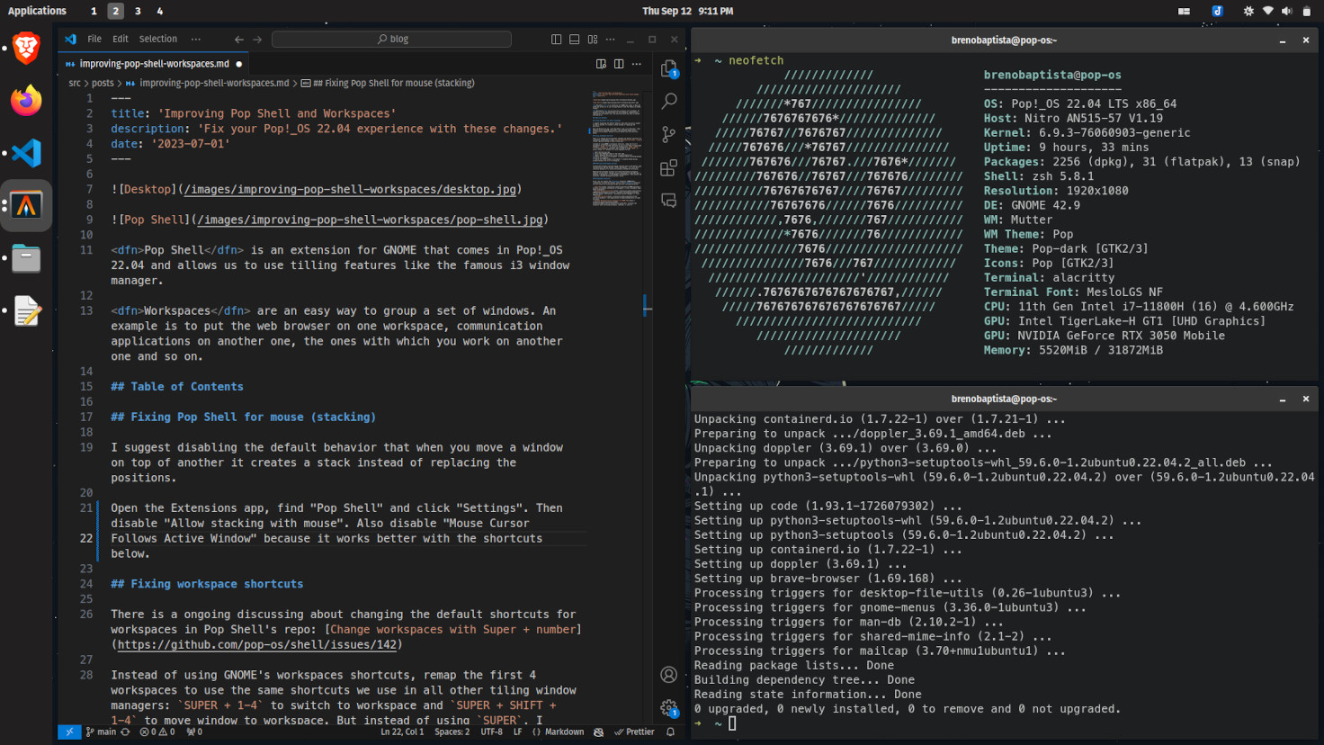
Task: Launch Firefox from the dock
Action: (26, 101)
